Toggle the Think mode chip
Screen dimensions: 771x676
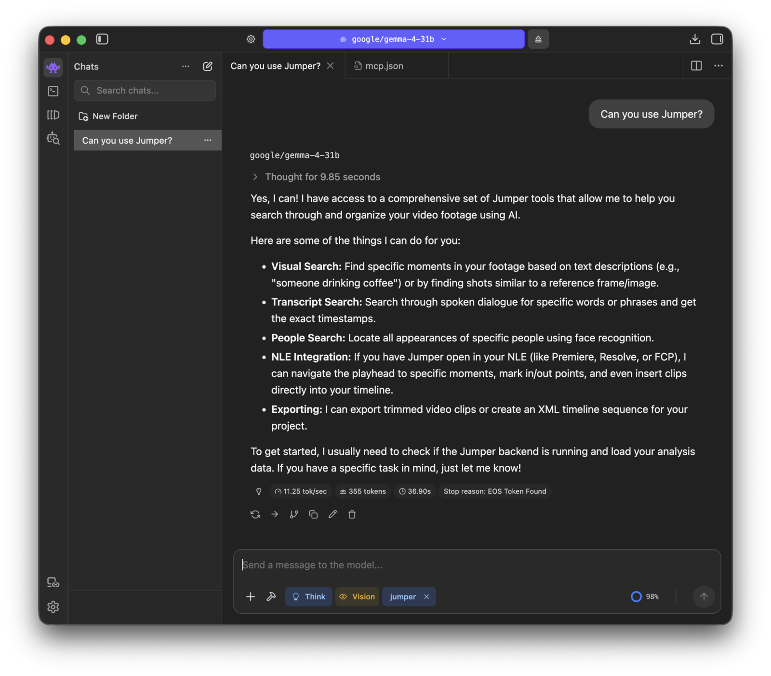pyautogui.click(x=308, y=596)
